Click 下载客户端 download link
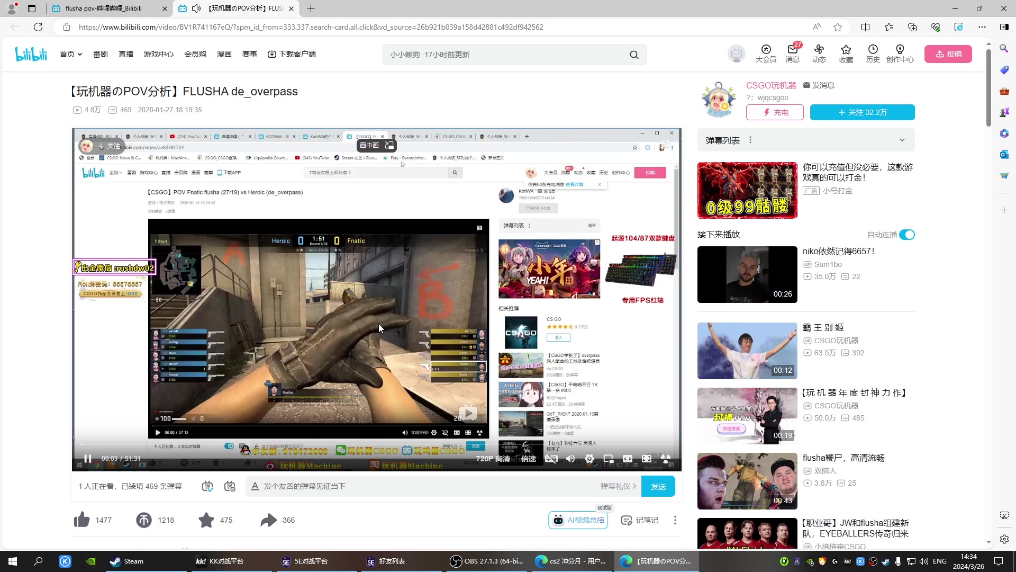This screenshot has height=572, width=1016. [292, 54]
